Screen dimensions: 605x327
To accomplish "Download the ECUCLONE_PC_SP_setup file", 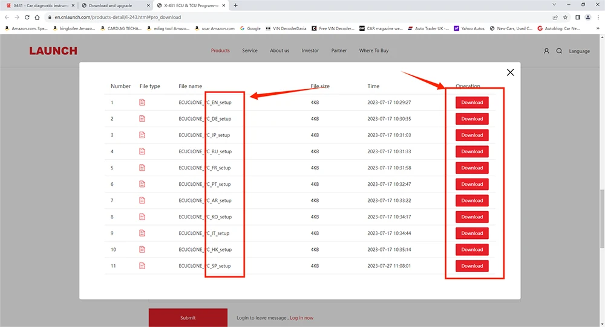I will pyautogui.click(x=472, y=266).
